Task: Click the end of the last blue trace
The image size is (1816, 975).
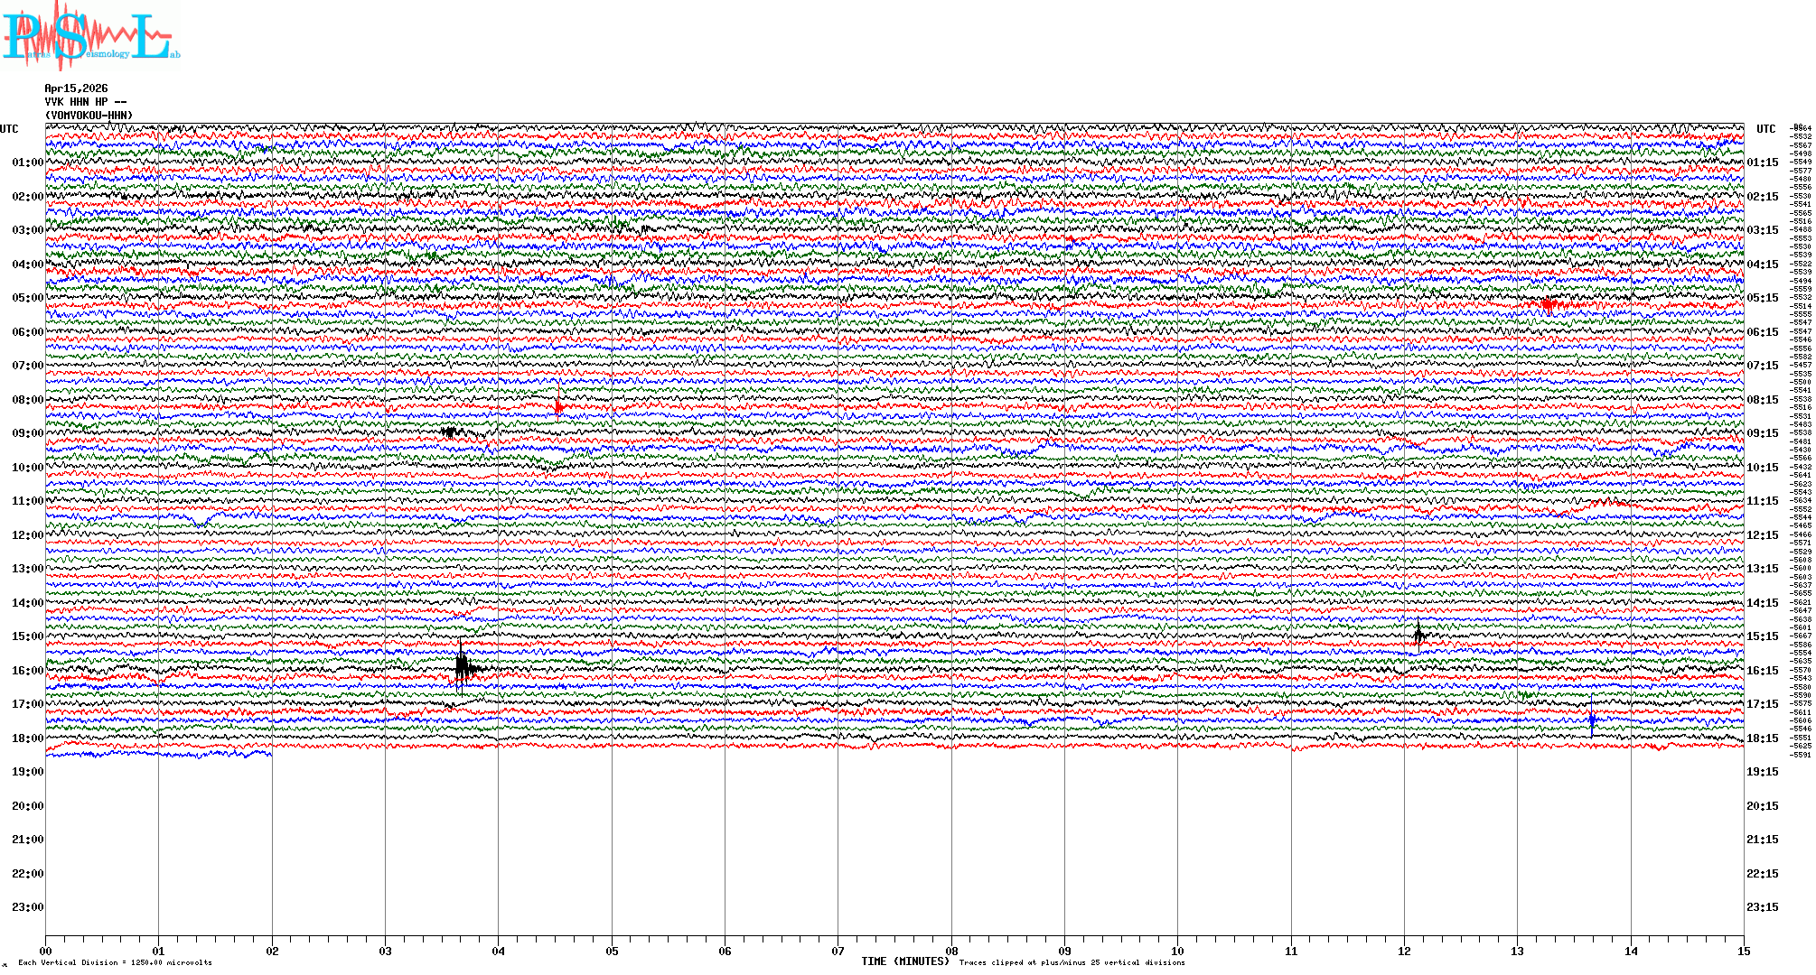Action: [270, 753]
